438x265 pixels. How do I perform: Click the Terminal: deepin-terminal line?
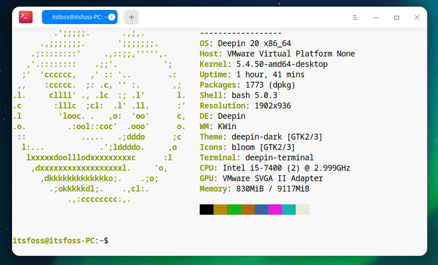(x=257, y=158)
